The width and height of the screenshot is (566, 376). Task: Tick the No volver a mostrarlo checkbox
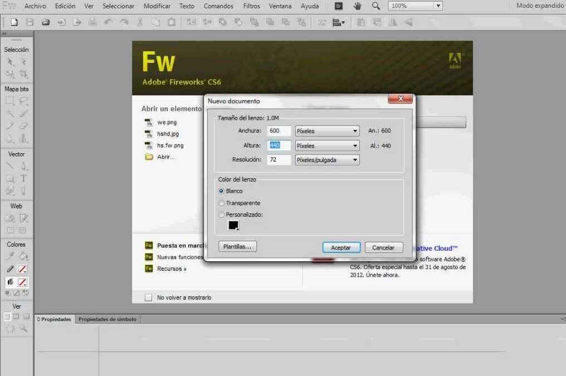coord(148,297)
